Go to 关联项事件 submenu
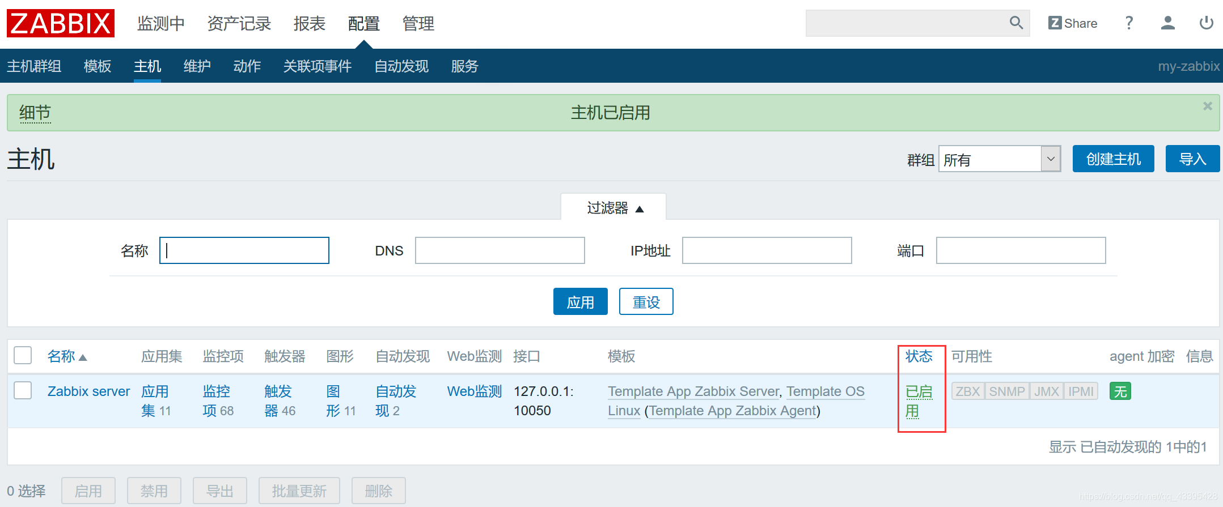The width and height of the screenshot is (1223, 507). [x=318, y=66]
